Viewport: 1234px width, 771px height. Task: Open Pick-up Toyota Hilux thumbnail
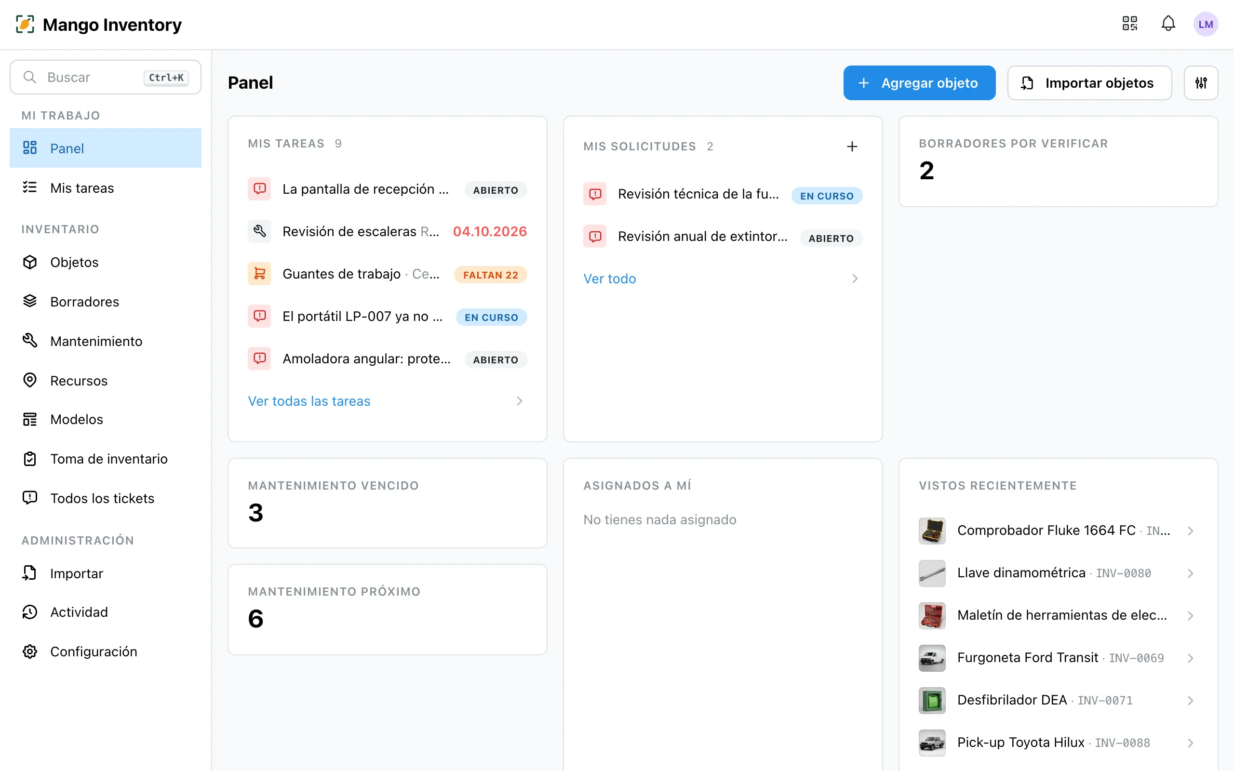click(932, 743)
